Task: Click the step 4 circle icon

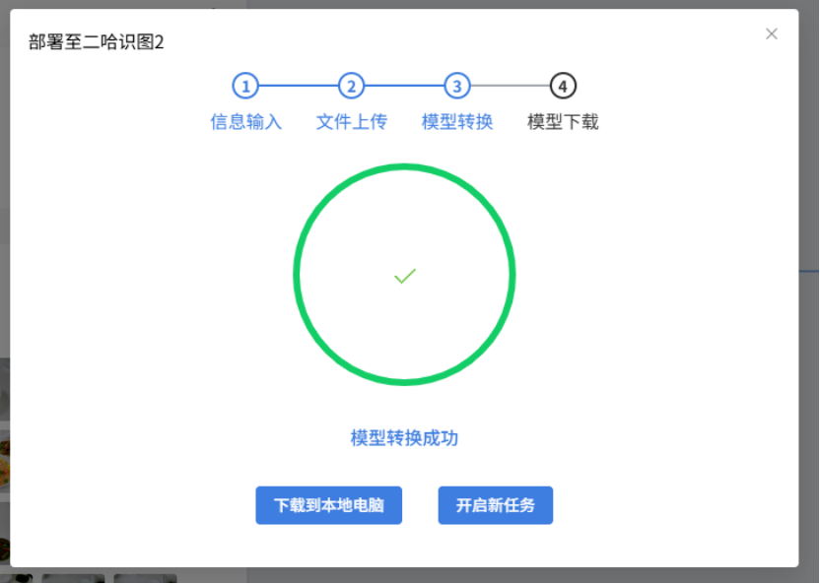Action: (562, 87)
